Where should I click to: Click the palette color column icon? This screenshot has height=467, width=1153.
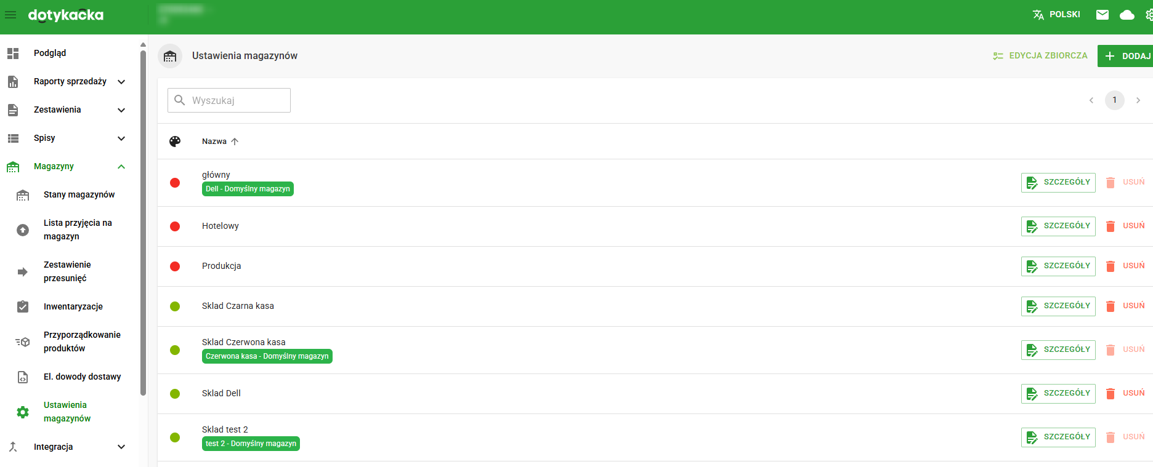[175, 142]
